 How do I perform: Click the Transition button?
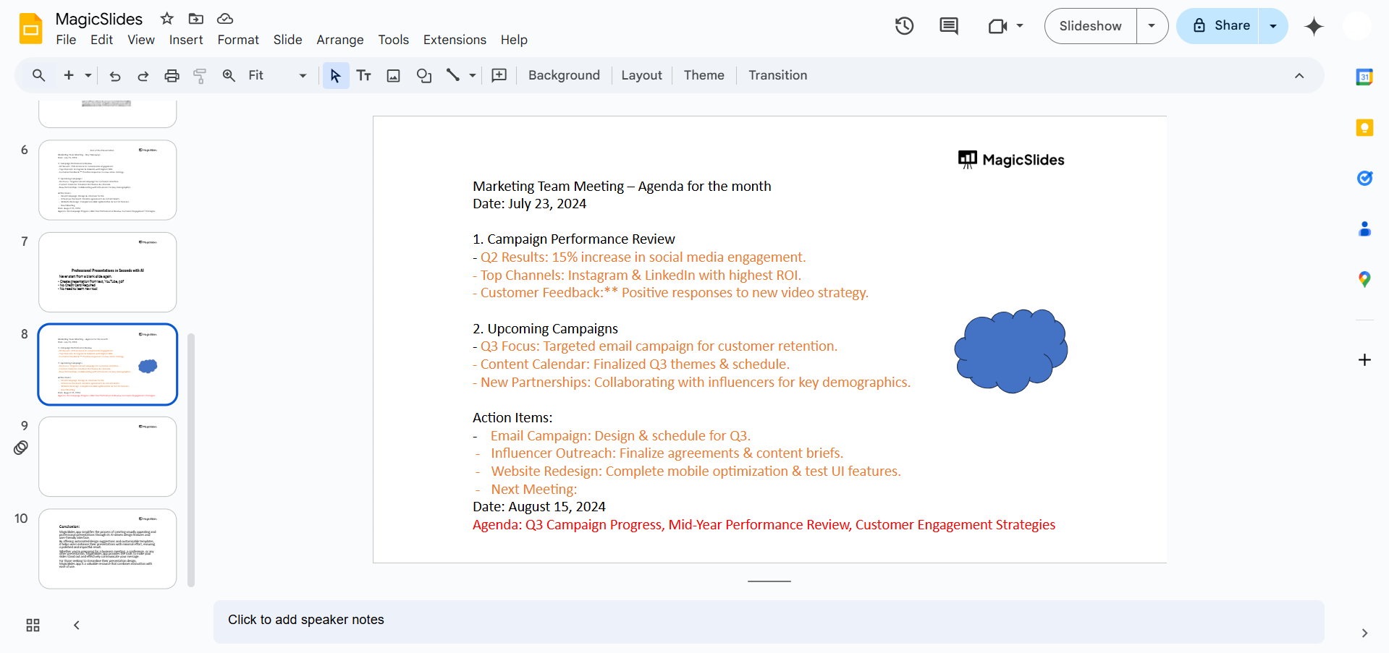pyautogui.click(x=777, y=75)
